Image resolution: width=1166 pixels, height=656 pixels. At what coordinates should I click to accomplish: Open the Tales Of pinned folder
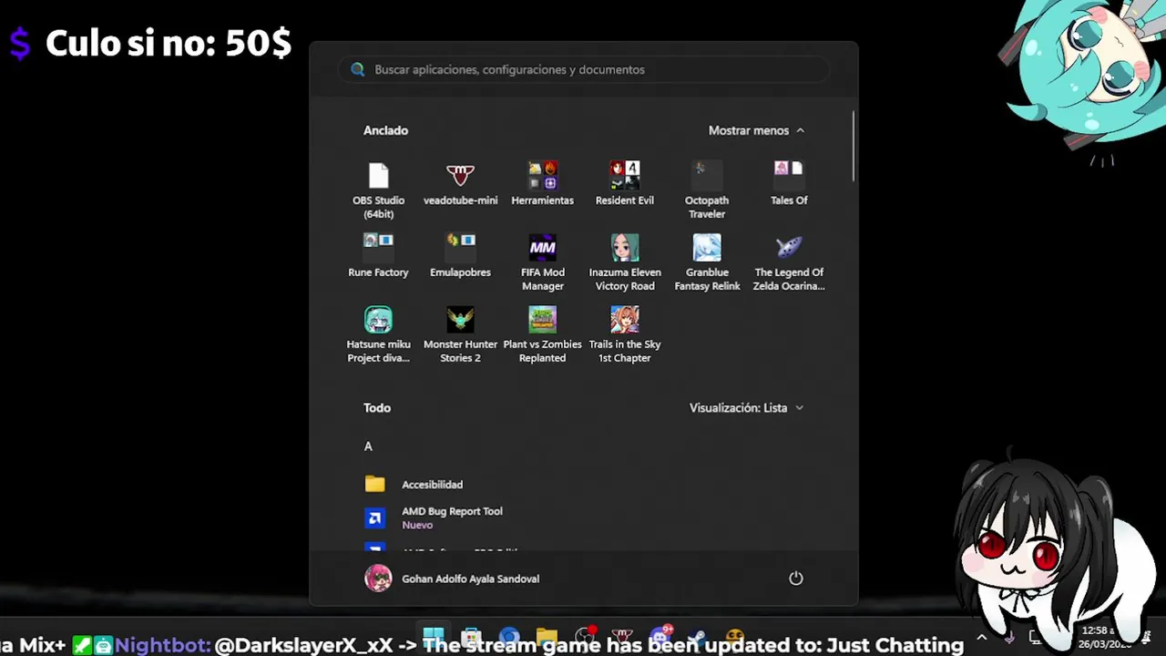(x=789, y=185)
